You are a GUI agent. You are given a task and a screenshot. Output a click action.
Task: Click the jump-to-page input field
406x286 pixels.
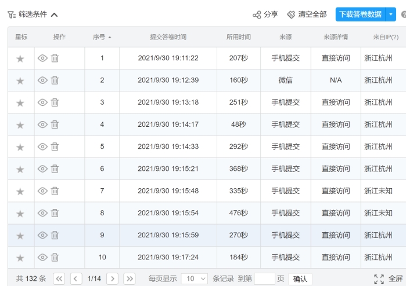point(264,278)
